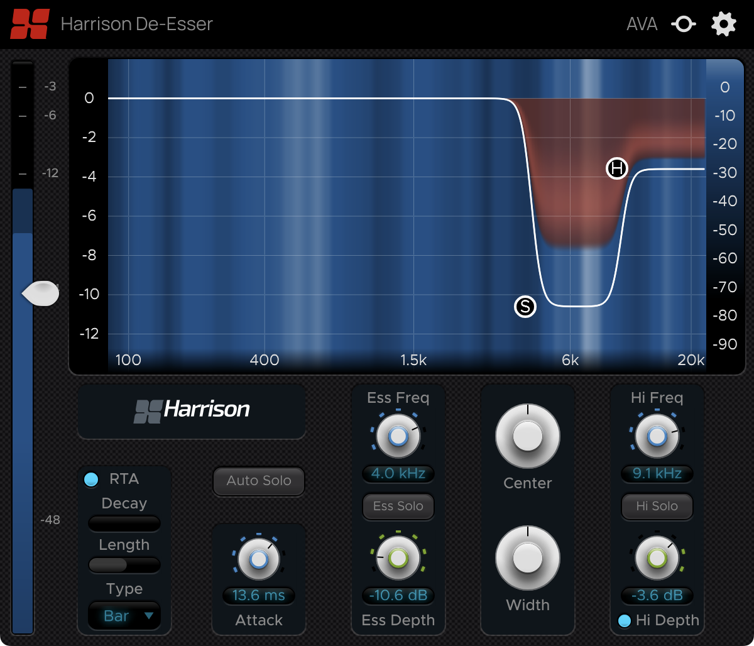Click the AVA label in header
The image size is (754, 646).
click(642, 25)
